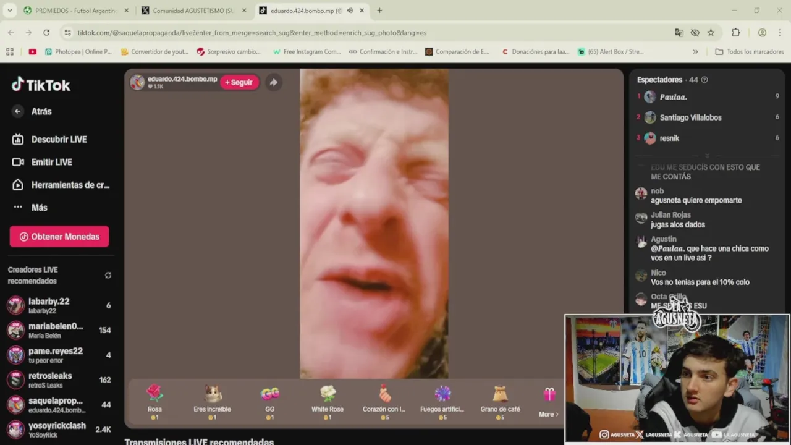Send White Rose gift
The image size is (791, 445).
[328, 402]
